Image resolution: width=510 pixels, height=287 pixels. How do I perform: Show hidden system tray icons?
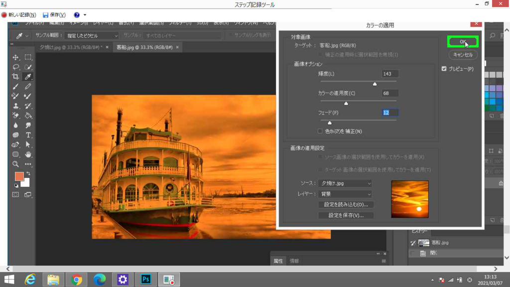(x=432, y=280)
